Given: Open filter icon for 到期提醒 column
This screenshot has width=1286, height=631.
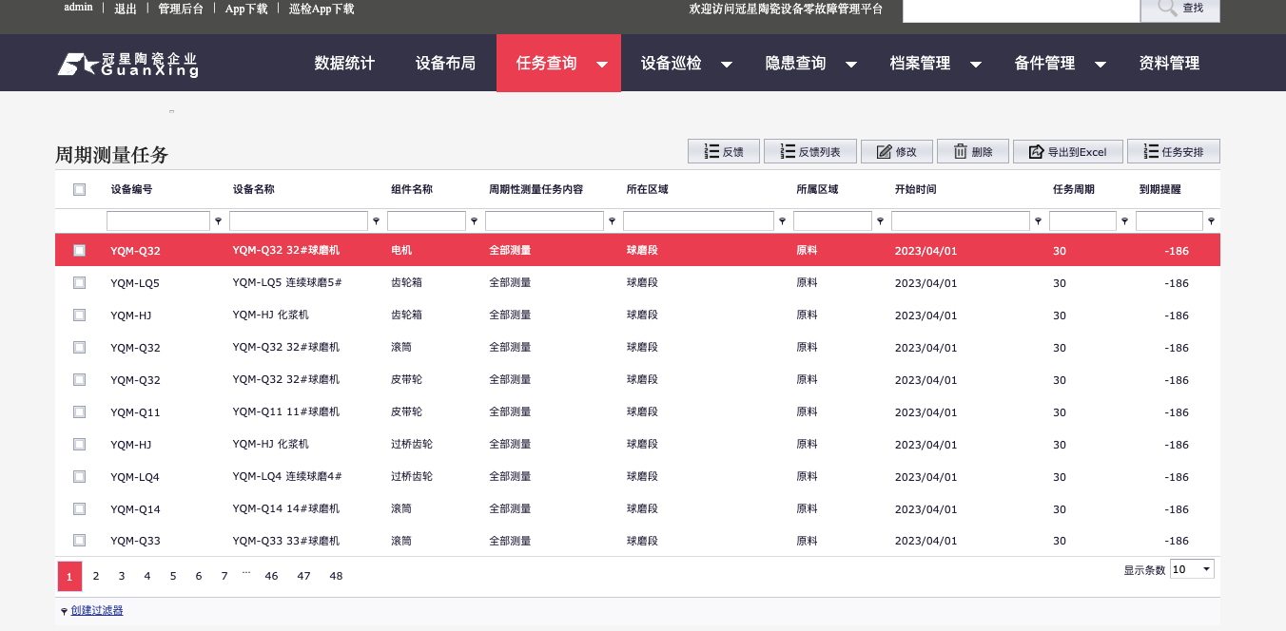Looking at the screenshot, I should point(1211,221).
